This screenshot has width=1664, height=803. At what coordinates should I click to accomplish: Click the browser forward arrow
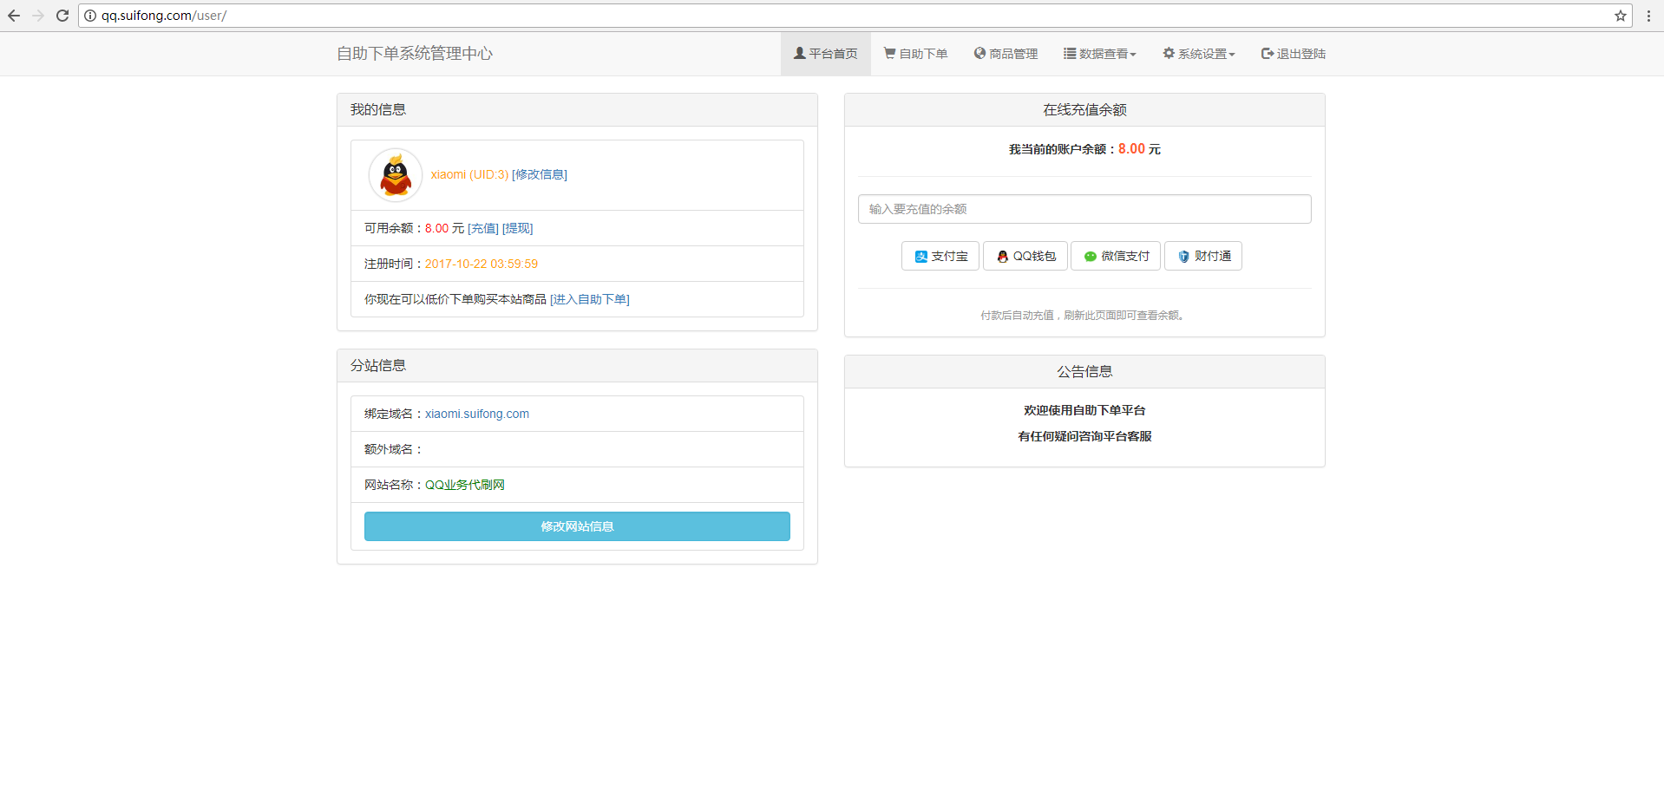coord(38,16)
